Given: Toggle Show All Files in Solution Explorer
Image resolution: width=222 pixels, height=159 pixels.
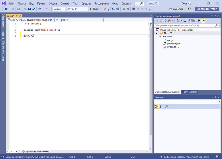Looking at the screenshot, I should point(193,21).
